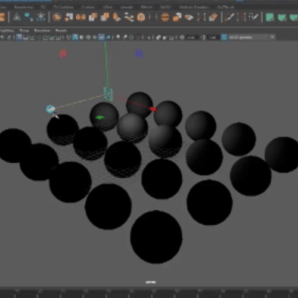This screenshot has height=298, width=298.
Task: Select the teal light icon under the green line
Action: click(108, 94)
